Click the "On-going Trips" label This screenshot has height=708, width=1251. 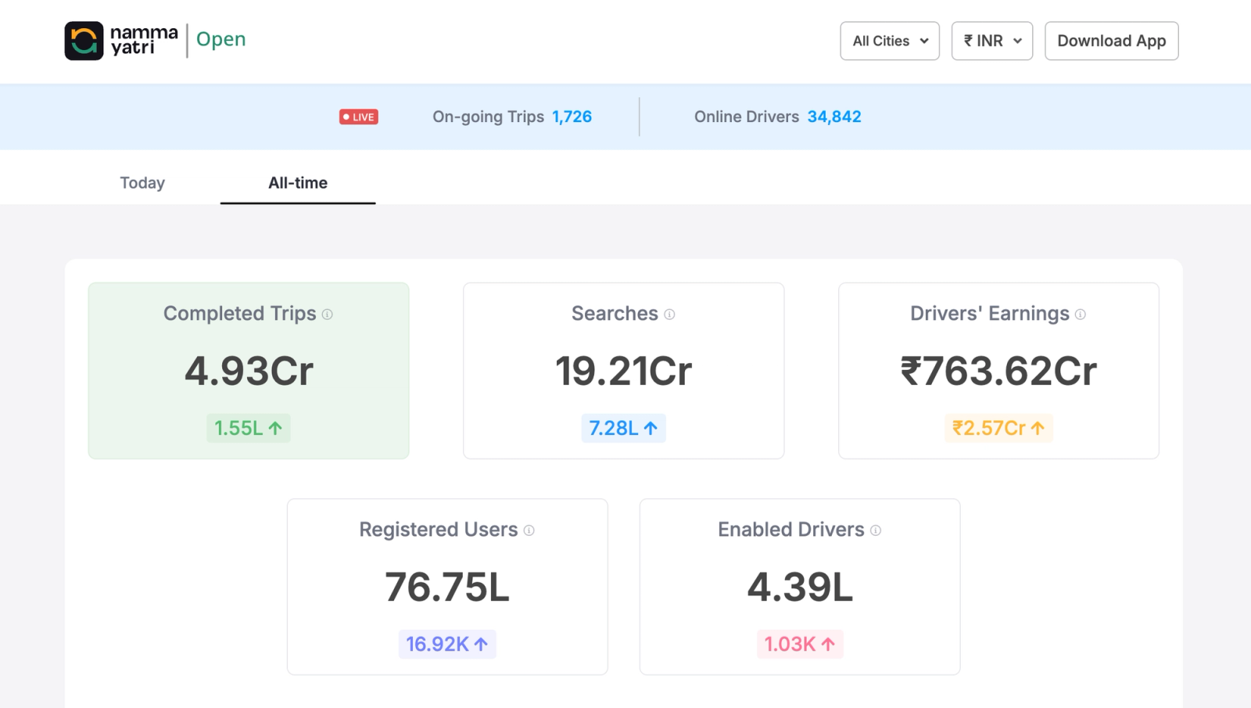(489, 117)
